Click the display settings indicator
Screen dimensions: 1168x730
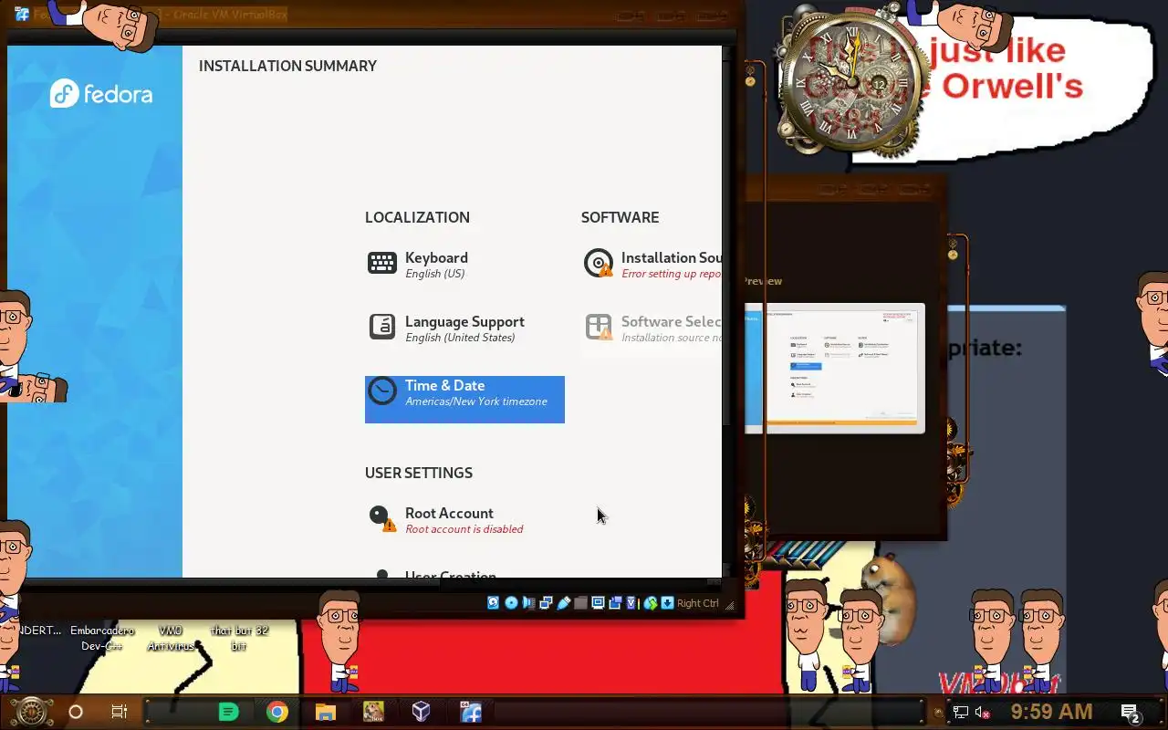pos(598,603)
